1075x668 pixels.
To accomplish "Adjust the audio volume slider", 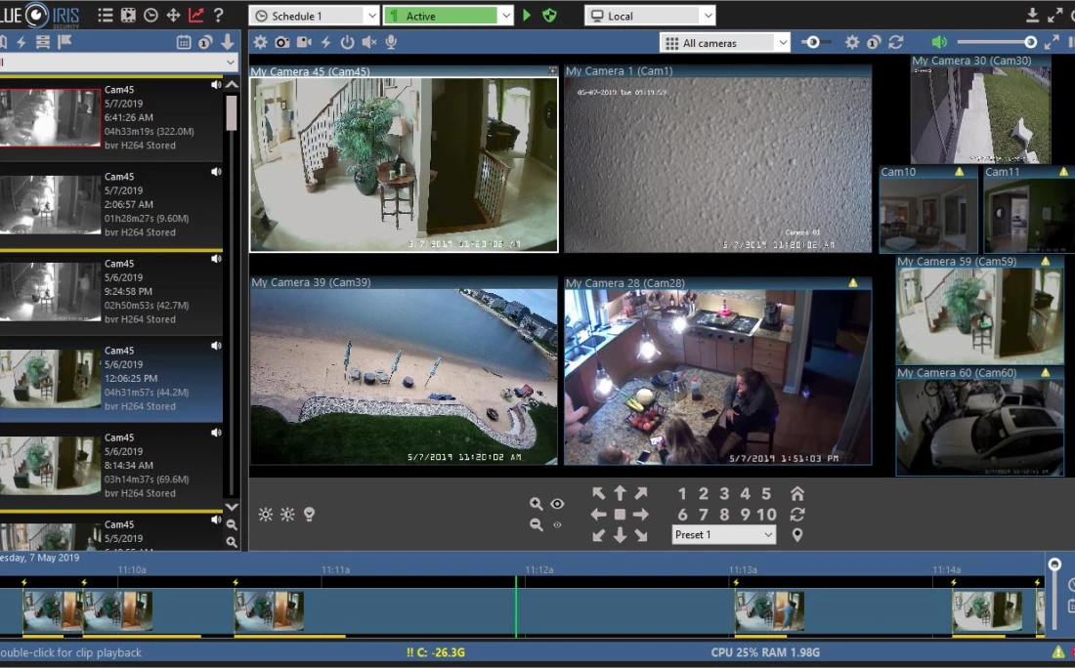I will click(1030, 42).
